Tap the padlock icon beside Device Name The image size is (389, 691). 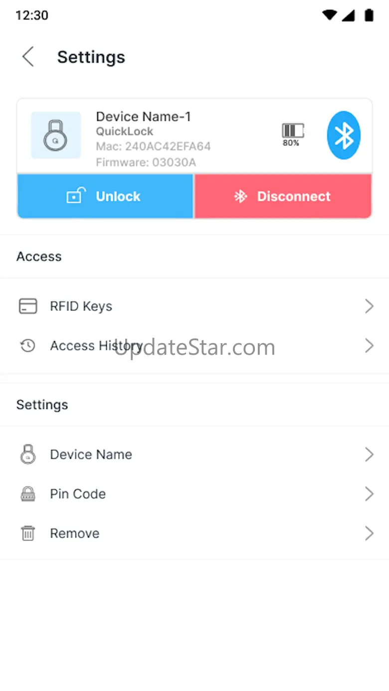[x=28, y=454]
